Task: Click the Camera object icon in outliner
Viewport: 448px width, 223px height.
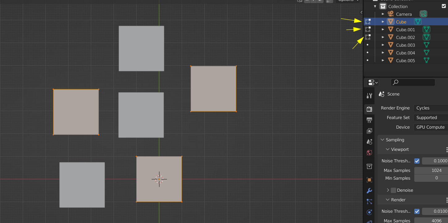Action: 391,14
